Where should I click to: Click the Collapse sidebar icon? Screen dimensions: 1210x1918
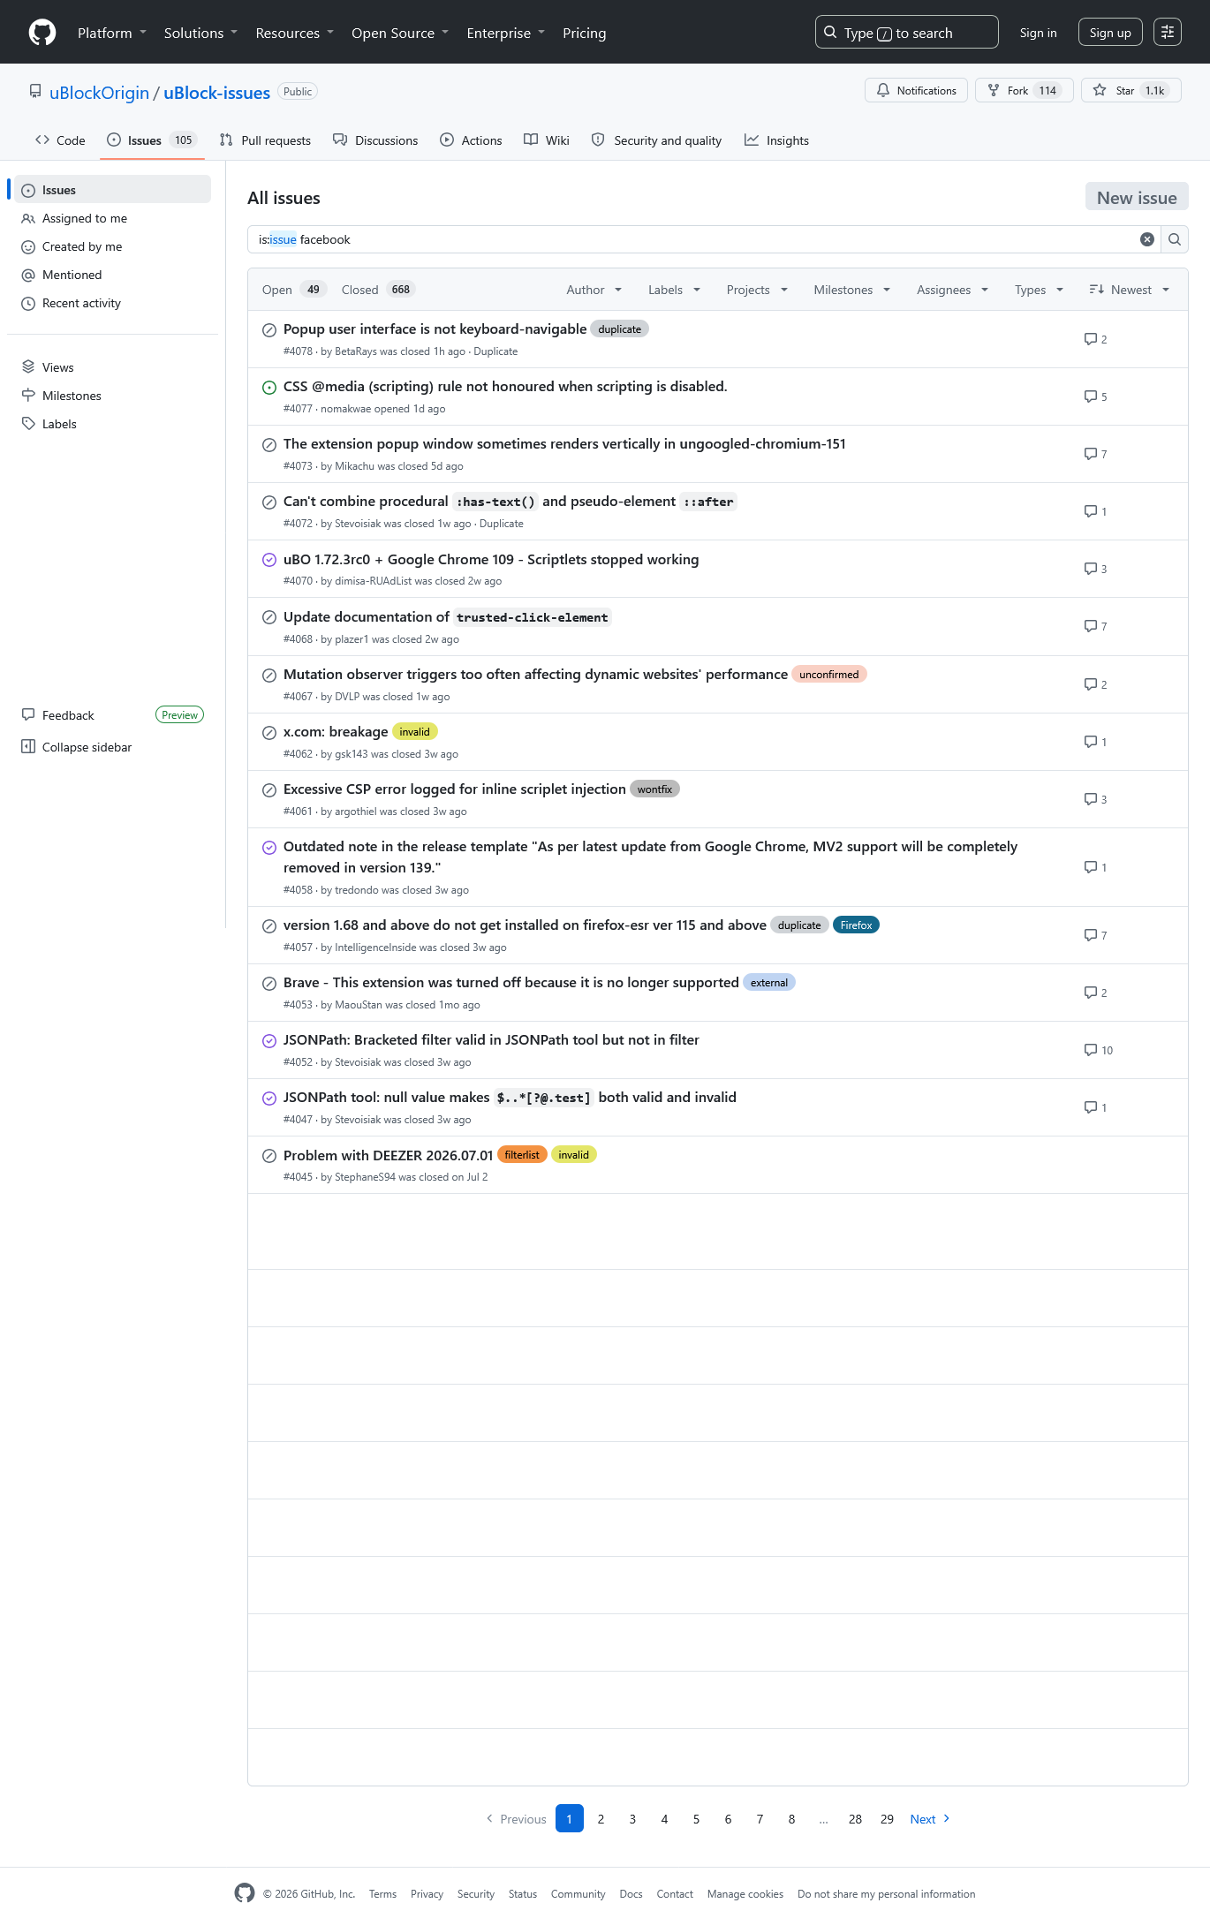[x=28, y=747]
